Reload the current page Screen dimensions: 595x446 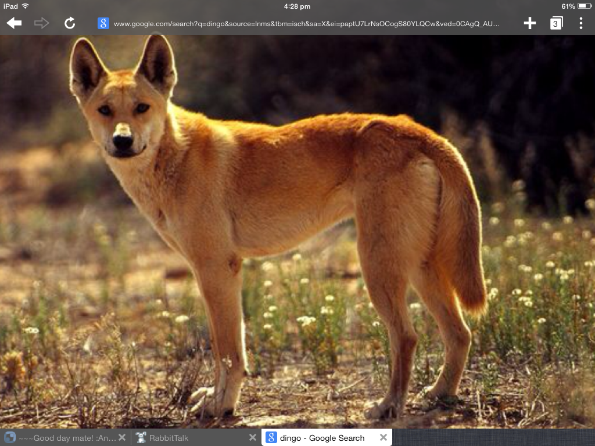coord(70,23)
